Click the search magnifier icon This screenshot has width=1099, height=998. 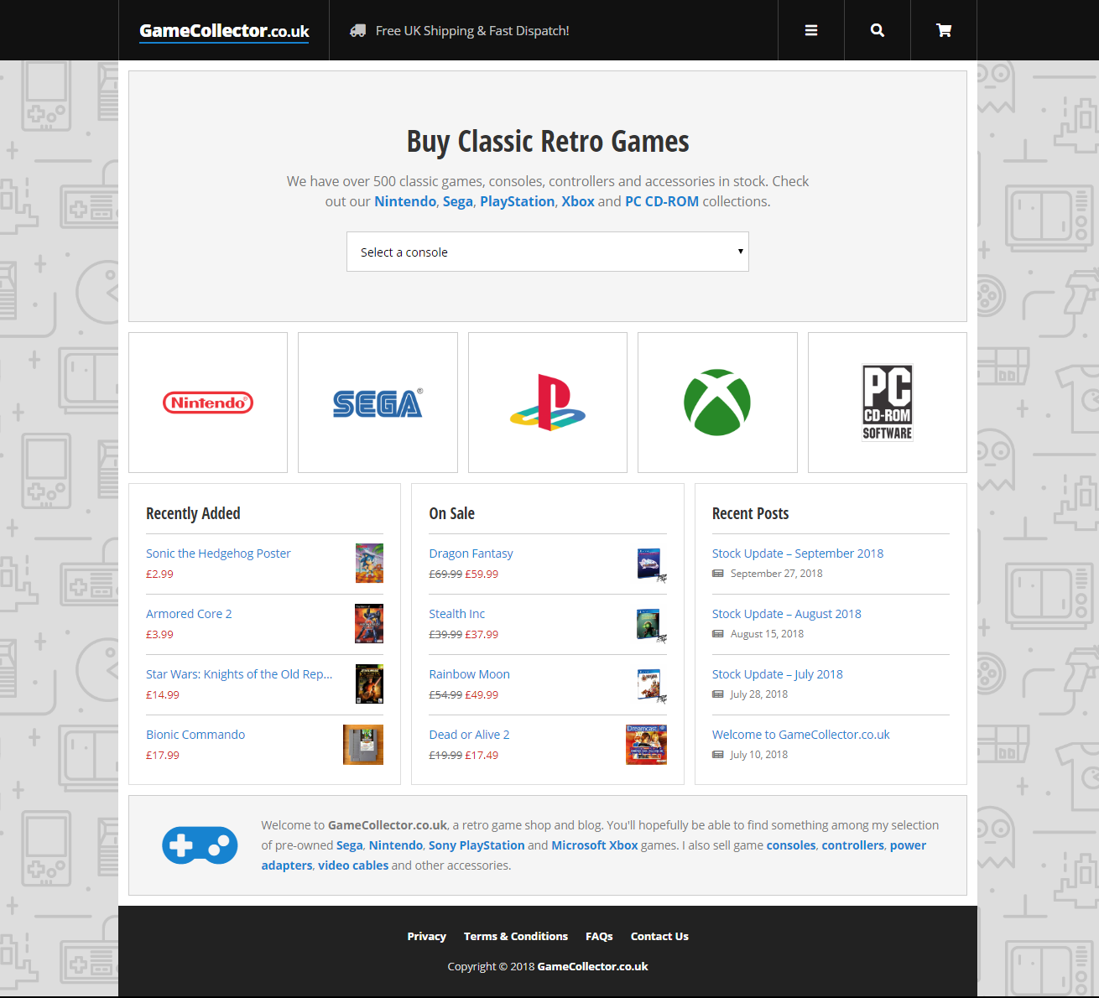877,30
